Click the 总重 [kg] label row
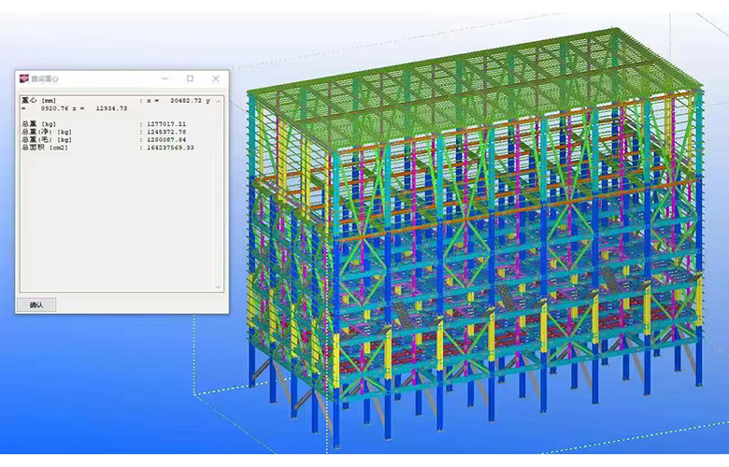This screenshot has height=467, width=729. coord(38,123)
